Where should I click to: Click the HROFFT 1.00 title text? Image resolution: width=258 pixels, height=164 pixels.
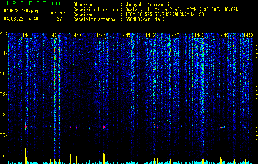click(32, 3)
